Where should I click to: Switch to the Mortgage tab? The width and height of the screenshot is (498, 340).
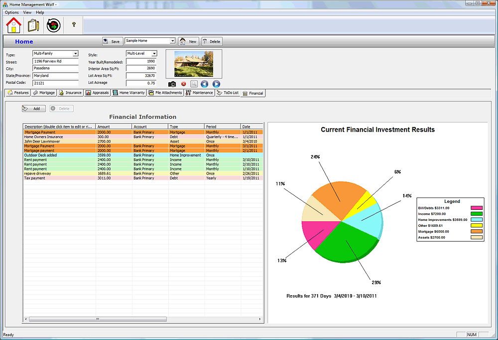(44, 93)
